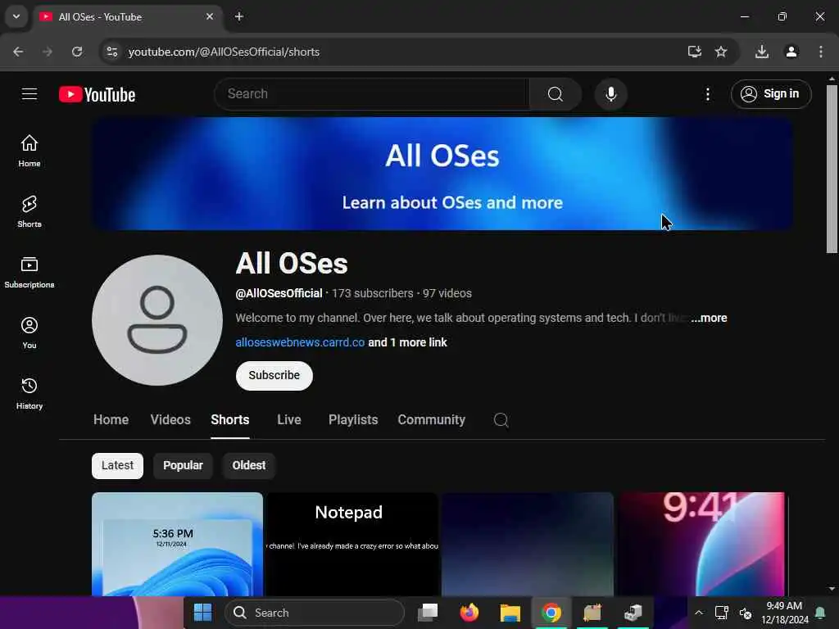Open the You section in sidebar
The height and width of the screenshot is (629, 839).
click(x=29, y=333)
